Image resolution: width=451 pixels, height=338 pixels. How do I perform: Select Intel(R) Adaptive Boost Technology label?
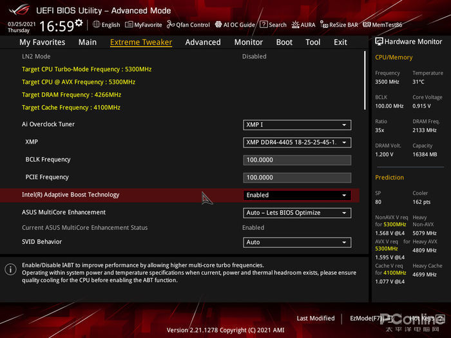pyautogui.click(x=70, y=194)
